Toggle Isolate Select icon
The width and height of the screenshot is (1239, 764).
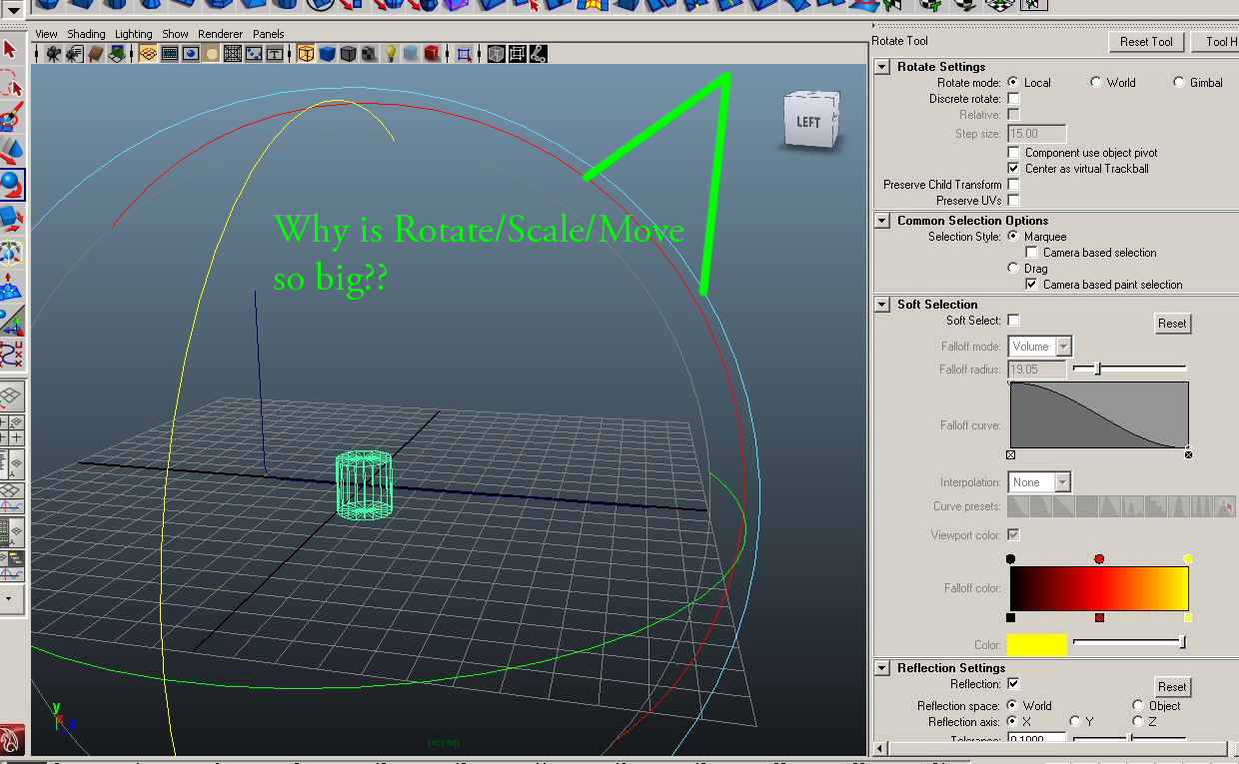pos(464,53)
